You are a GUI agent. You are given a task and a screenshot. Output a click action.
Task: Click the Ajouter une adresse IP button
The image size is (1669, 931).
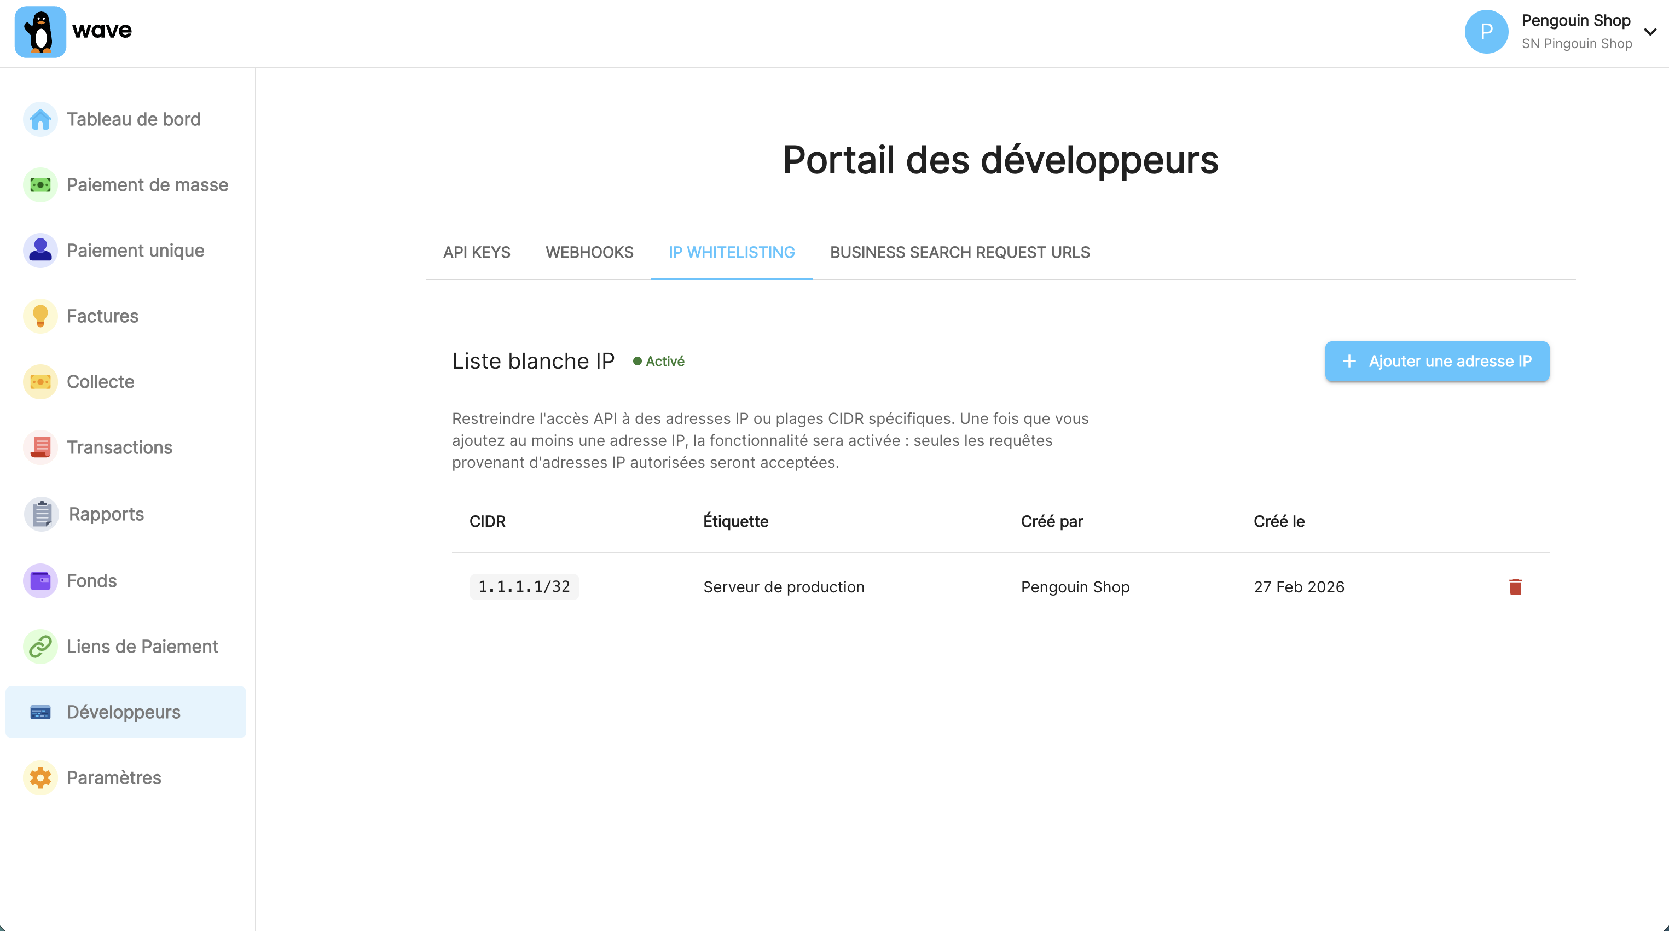[x=1436, y=361]
